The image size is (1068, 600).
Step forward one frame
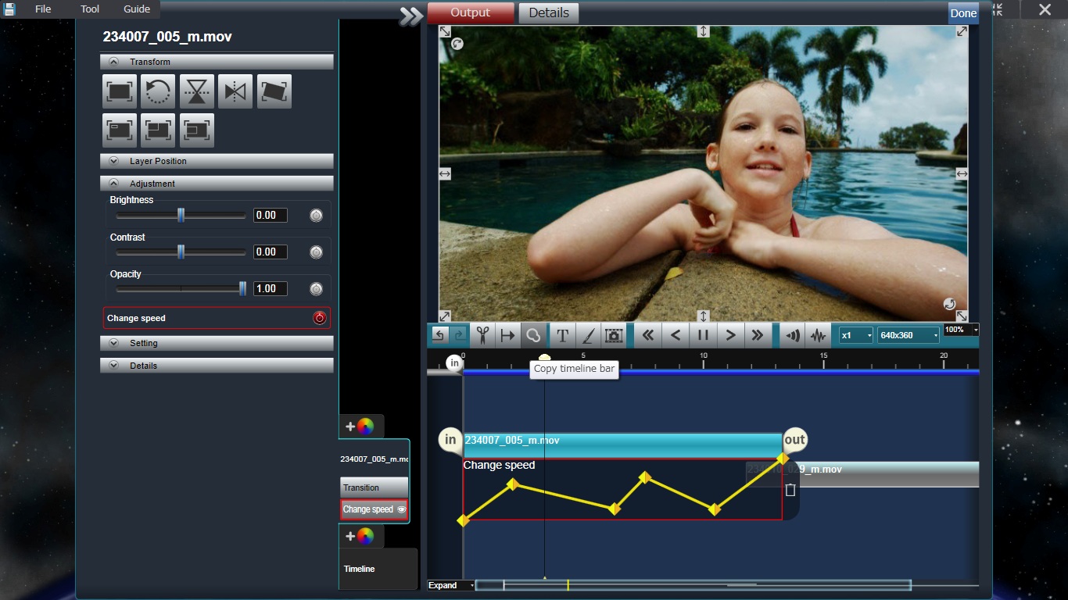tap(730, 336)
